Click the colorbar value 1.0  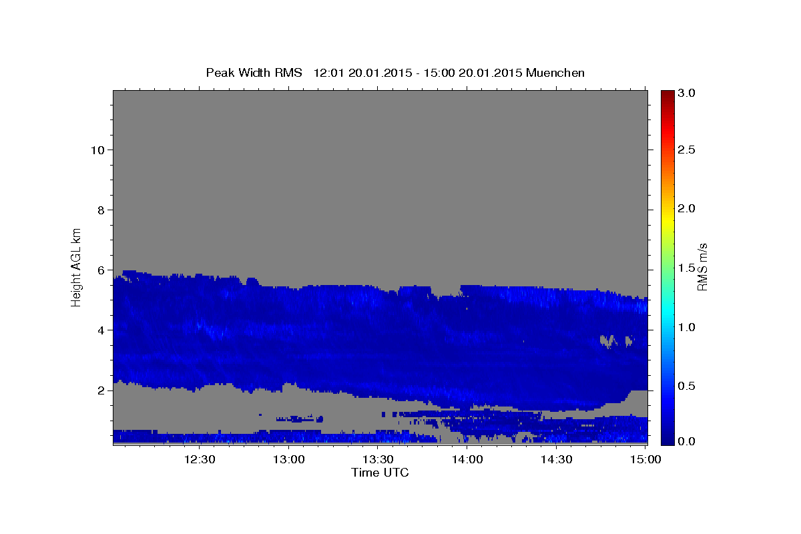tap(687, 327)
